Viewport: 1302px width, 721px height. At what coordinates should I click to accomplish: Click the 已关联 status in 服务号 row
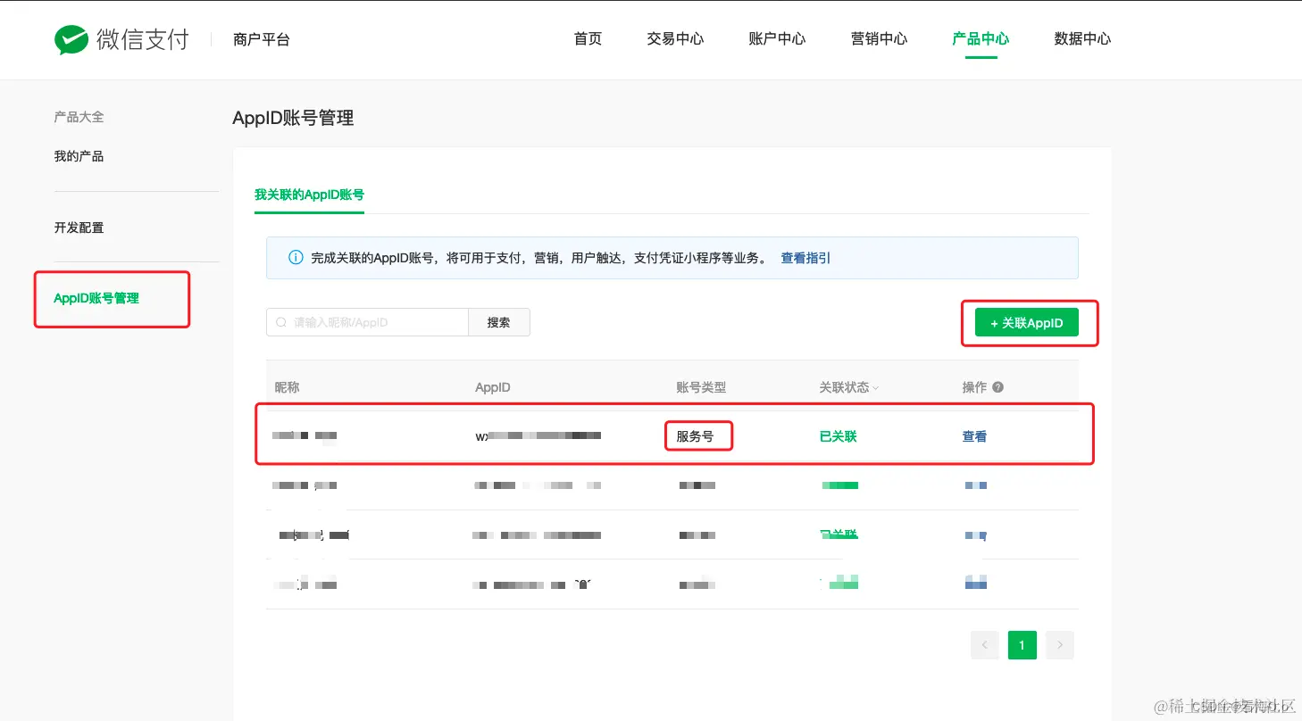[838, 436]
